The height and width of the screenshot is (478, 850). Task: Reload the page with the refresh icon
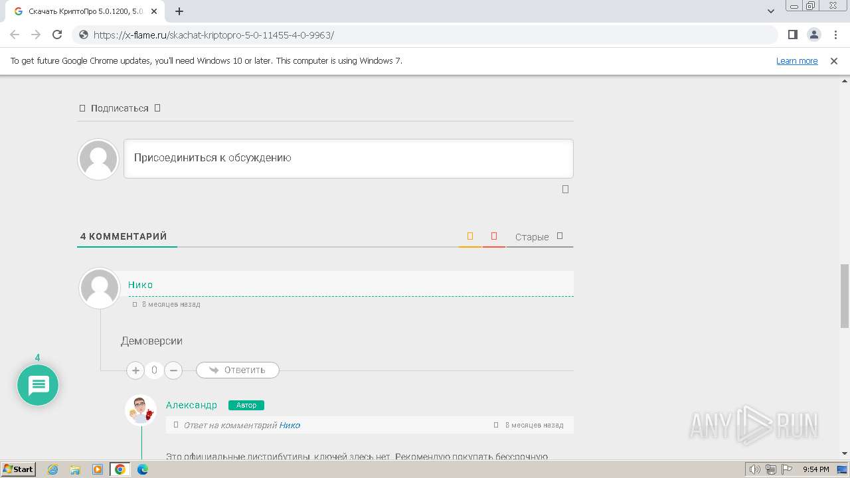click(x=57, y=35)
